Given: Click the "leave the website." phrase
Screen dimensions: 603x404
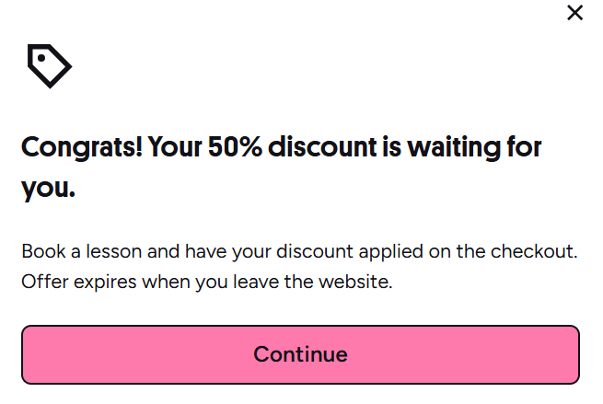Looking at the screenshot, I should click(x=313, y=282).
